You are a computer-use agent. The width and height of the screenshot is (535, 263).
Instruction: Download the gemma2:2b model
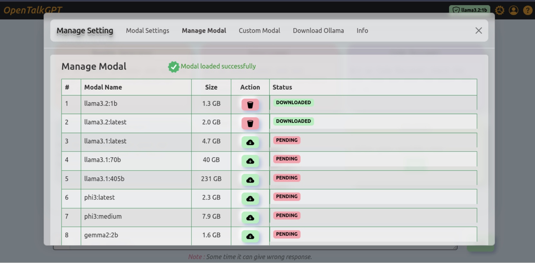point(250,237)
